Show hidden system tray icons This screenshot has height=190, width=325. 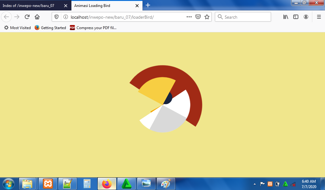255,184
